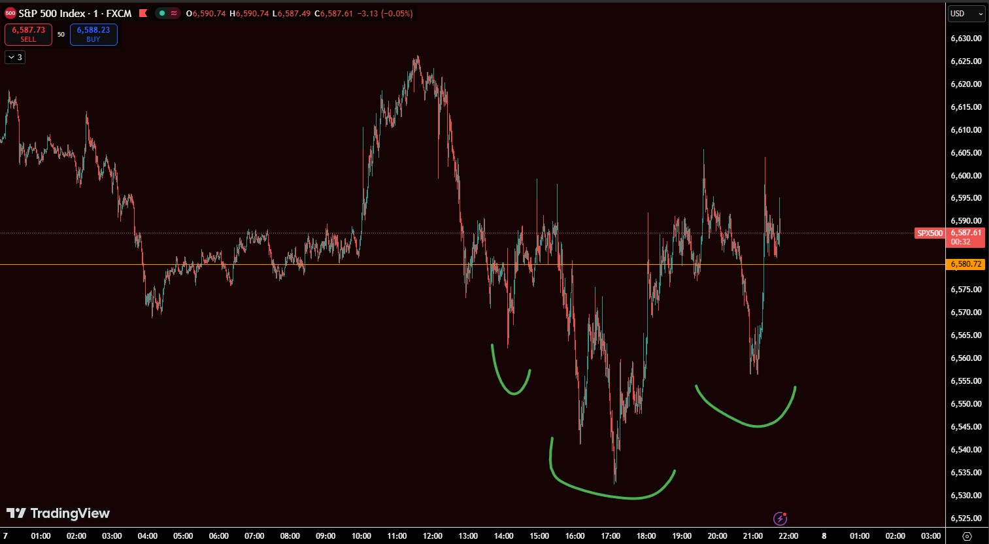Open the USD currency dropdown
The height and width of the screenshot is (544, 989).
(966, 14)
